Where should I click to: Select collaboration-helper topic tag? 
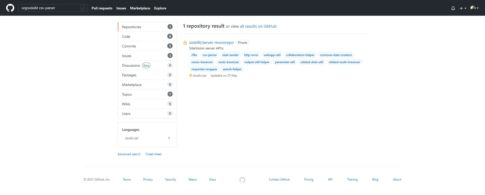(300, 55)
